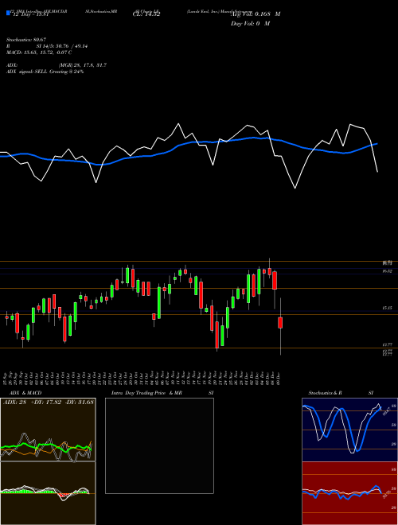Click the ADX indicator chart thumbnail
This screenshot has height=525, width=398.
coord(48,430)
